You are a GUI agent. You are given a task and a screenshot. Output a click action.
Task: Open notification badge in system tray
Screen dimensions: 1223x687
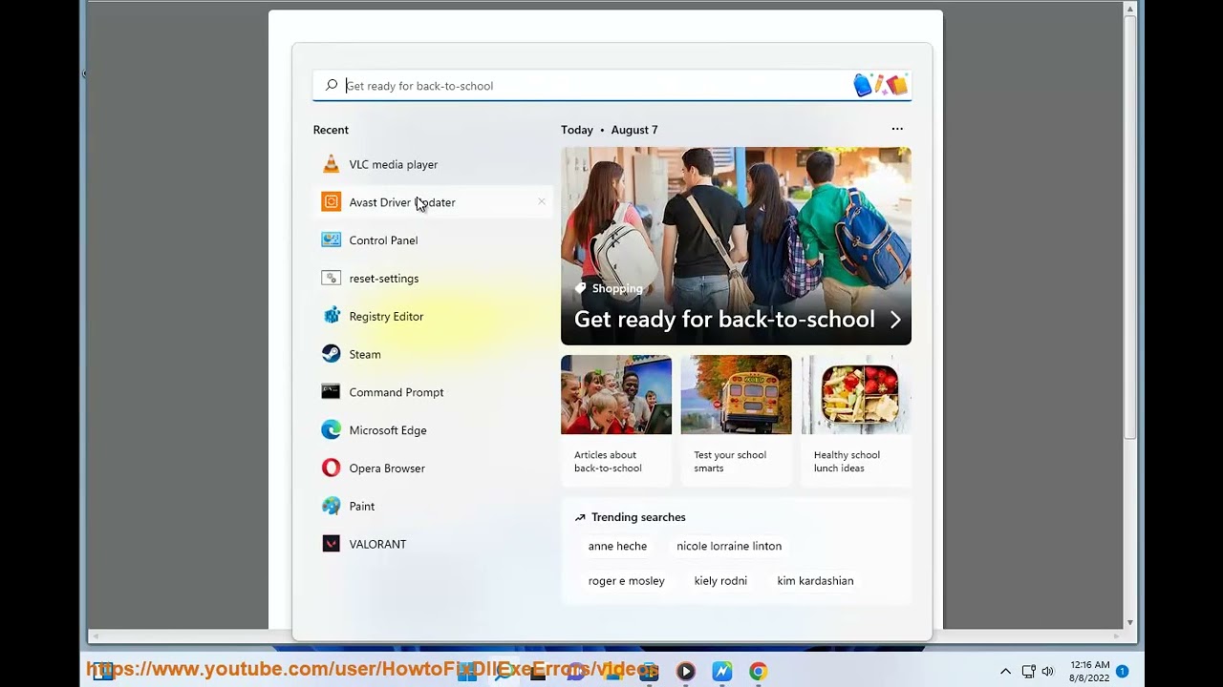[1123, 672]
